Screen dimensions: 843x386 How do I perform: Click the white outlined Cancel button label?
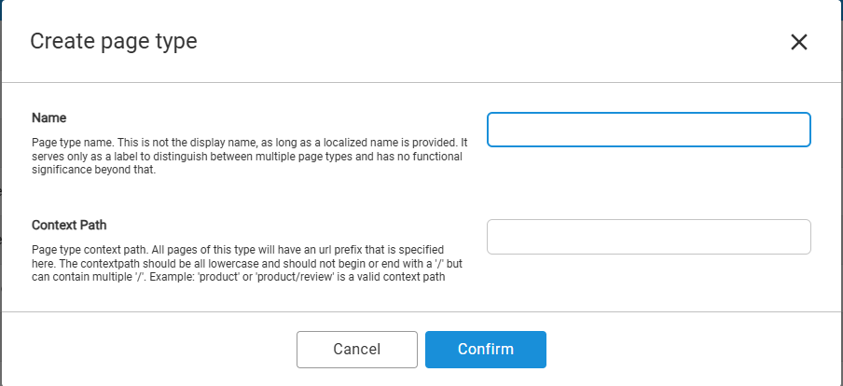(356, 350)
